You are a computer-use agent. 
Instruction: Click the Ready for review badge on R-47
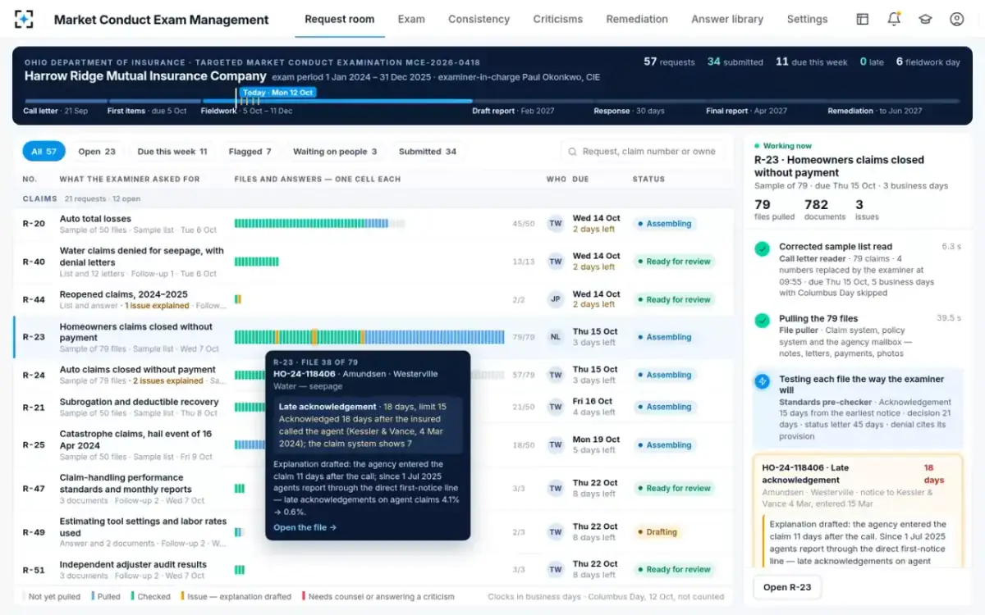tap(674, 488)
